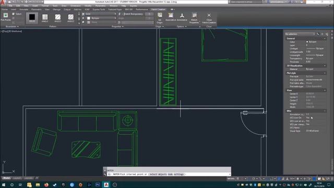Screen dimensions: 334x188
Task: Collapse the Misc section in Properties palette
Action: coord(325,111)
